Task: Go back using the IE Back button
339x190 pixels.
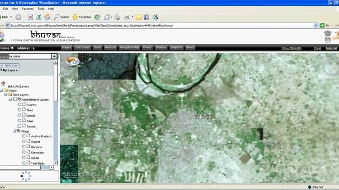Action: (4, 17)
